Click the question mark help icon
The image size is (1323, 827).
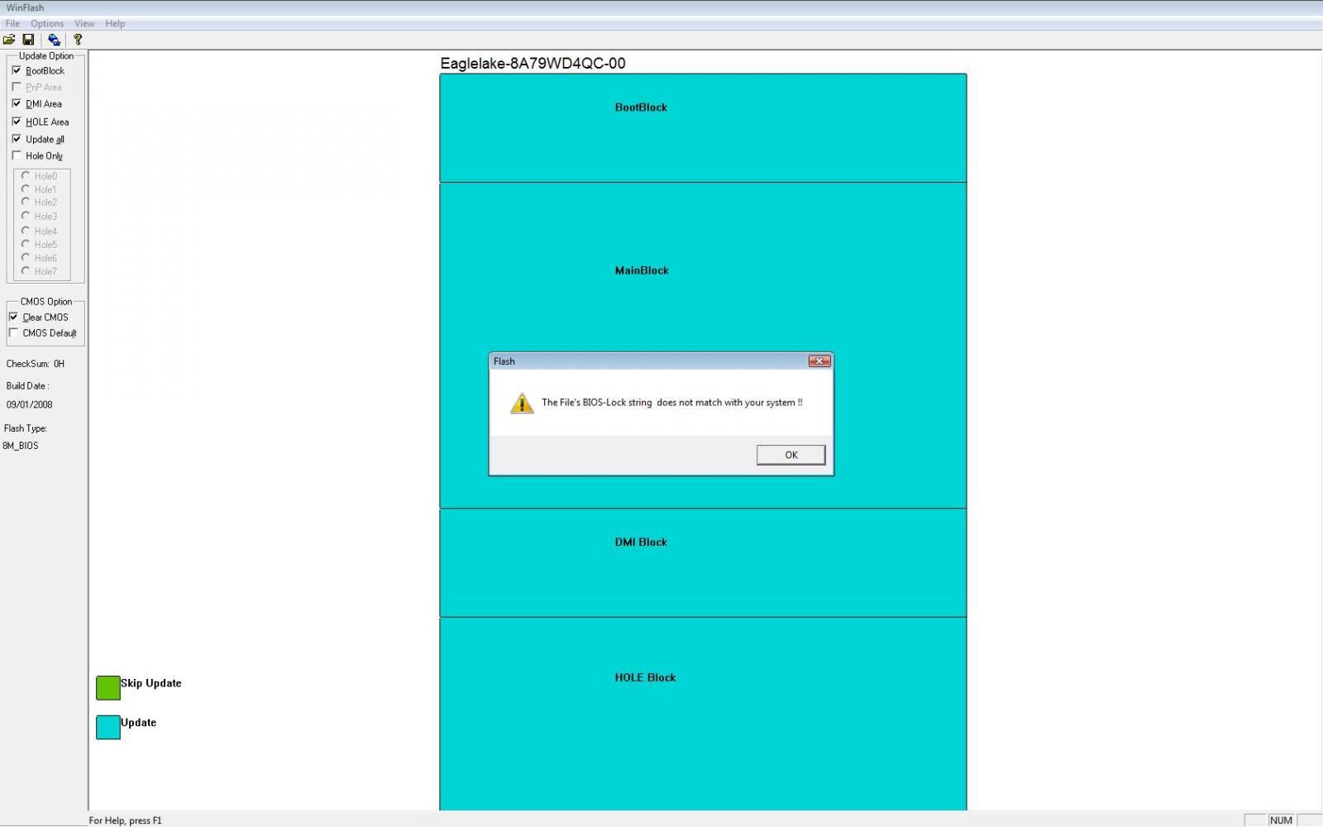point(78,40)
